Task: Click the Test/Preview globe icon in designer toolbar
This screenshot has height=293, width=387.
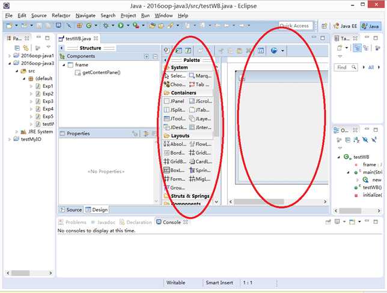Action: pos(274,51)
